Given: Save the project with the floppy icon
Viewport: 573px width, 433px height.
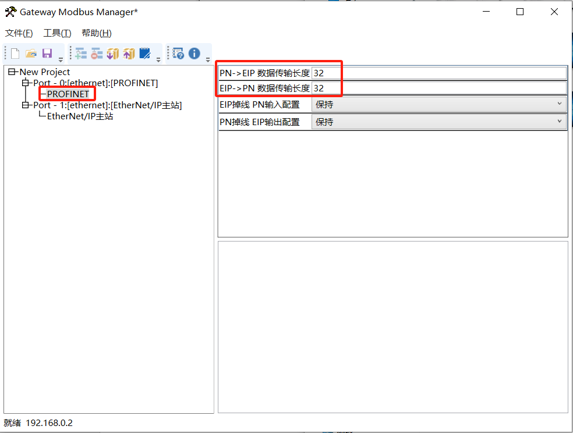Looking at the screenshot, I should click(x=47, y=54).
